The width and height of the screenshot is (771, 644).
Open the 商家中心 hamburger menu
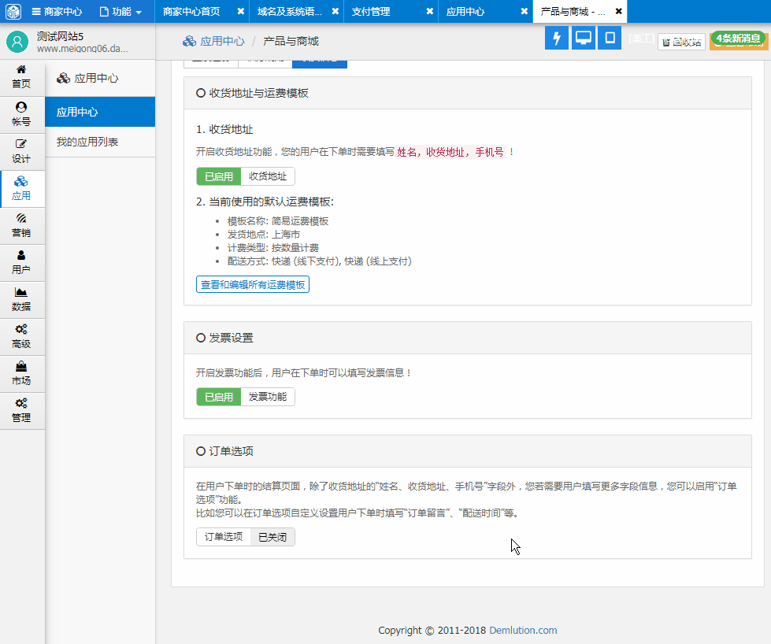(x=57, y=12)
